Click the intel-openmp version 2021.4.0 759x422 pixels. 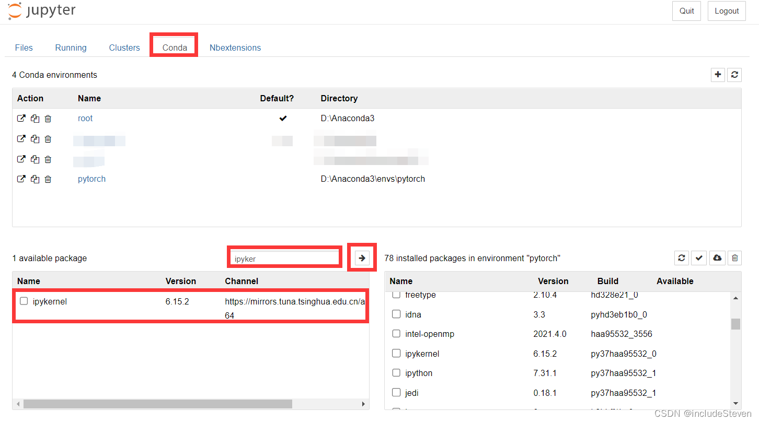pyautogui.click(x=550, y=334)
